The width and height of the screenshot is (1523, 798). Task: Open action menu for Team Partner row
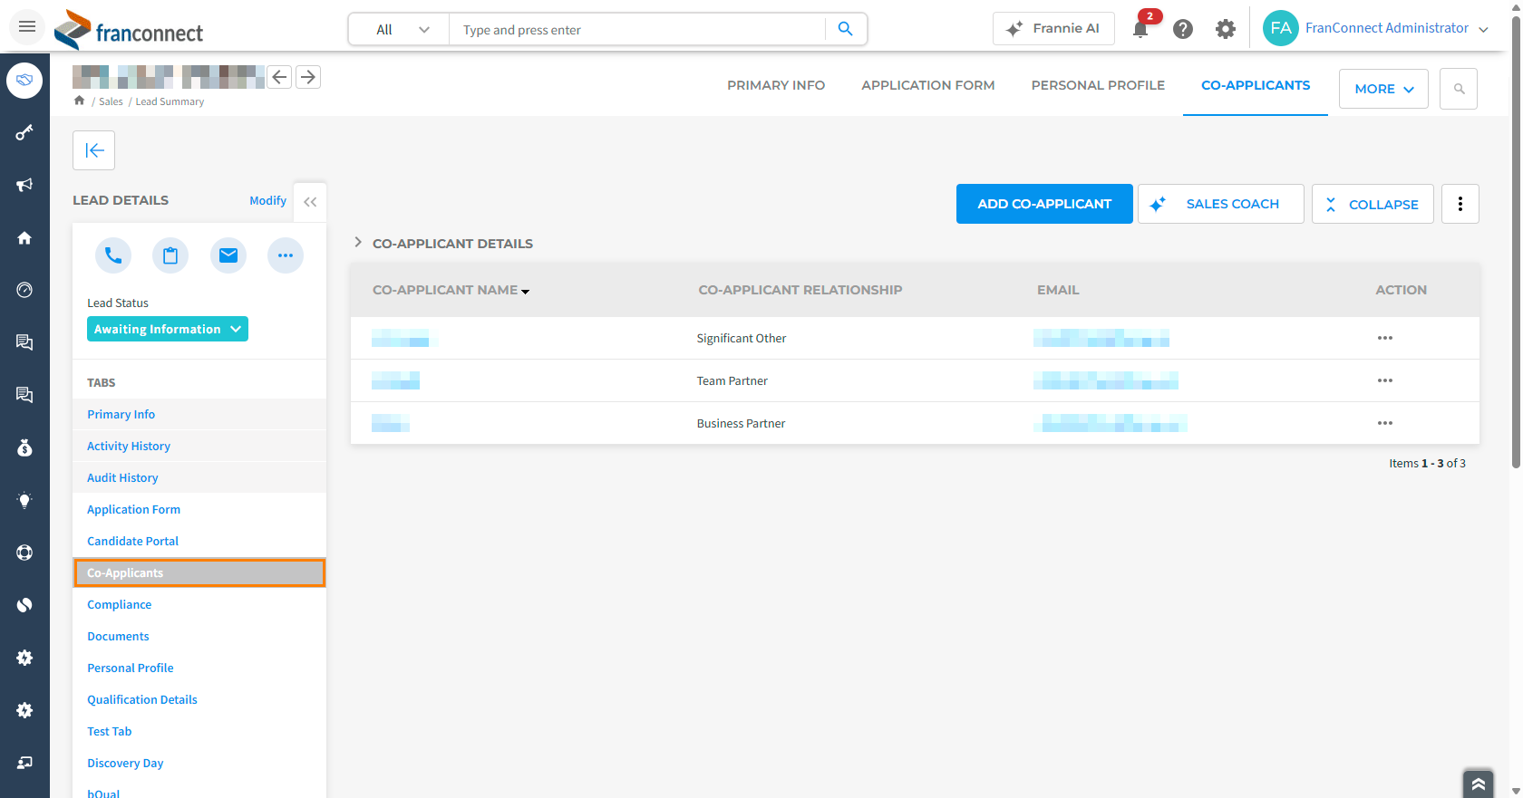coord(1385,380)
